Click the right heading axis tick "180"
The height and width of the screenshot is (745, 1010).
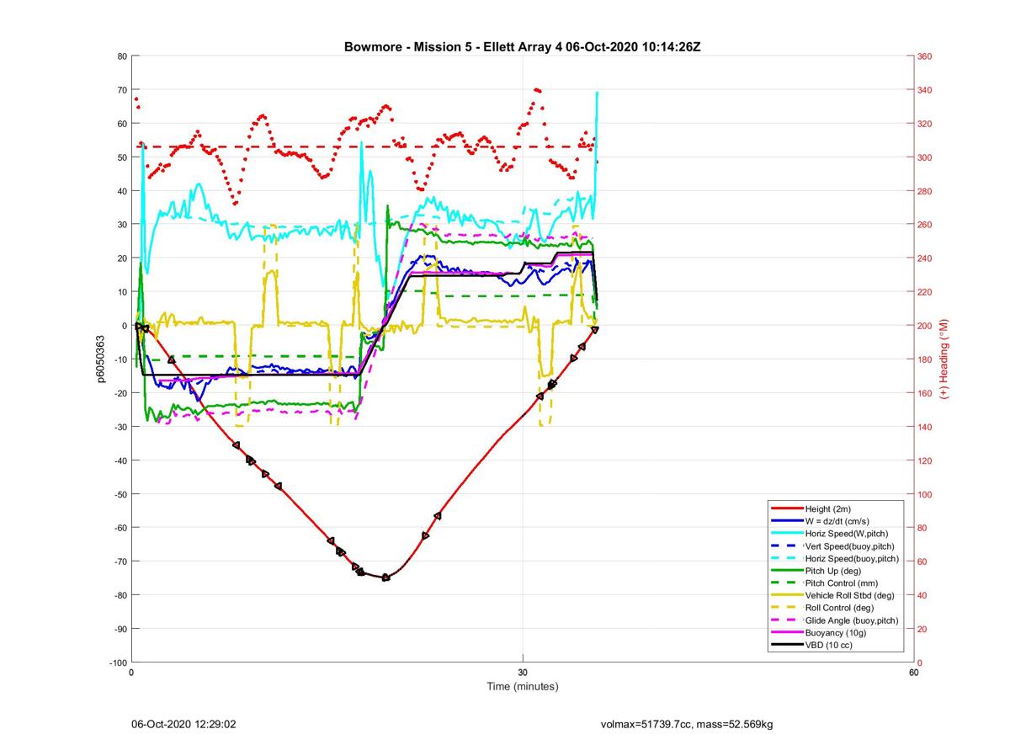925,359
